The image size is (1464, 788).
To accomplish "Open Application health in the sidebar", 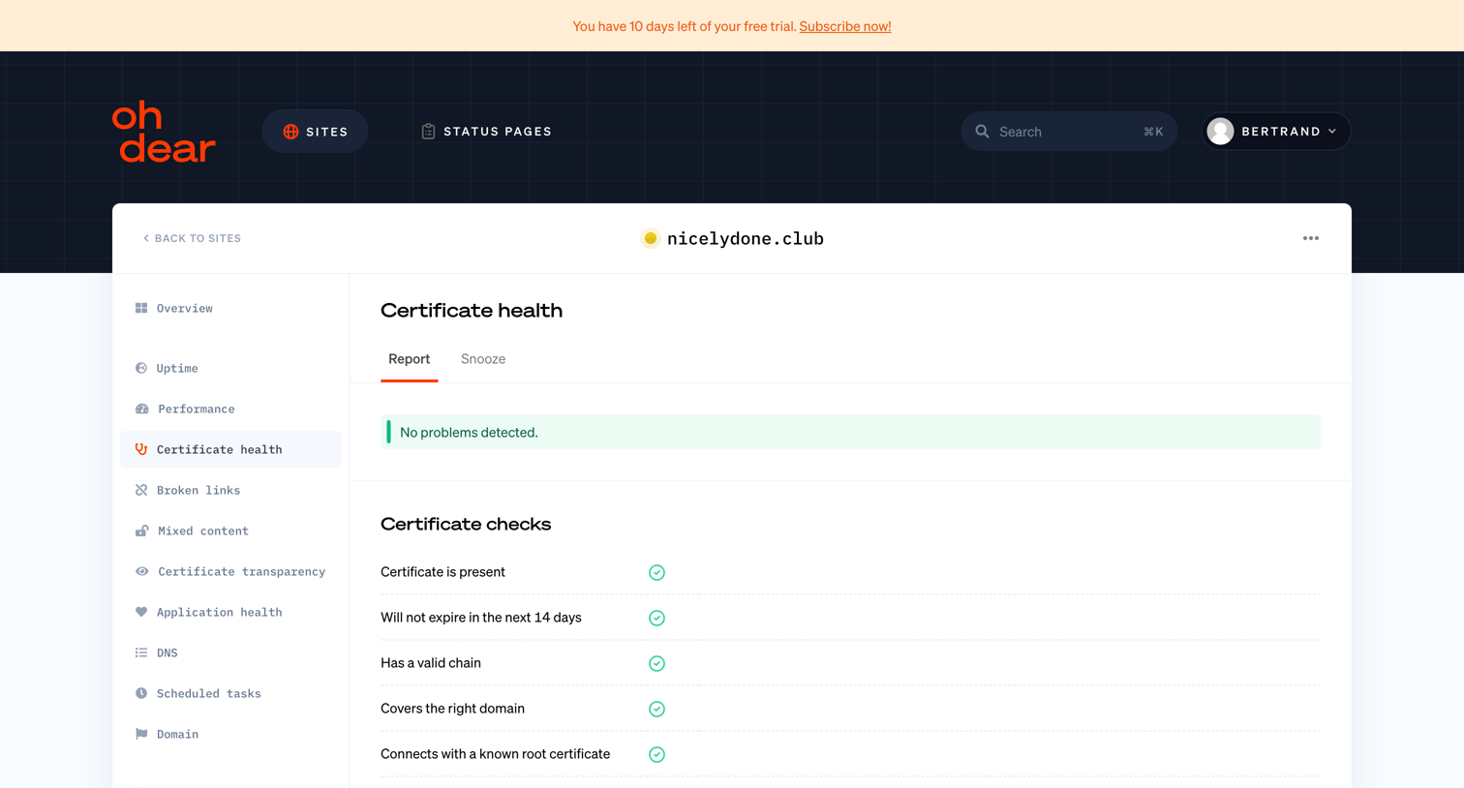I will (230, 612).
